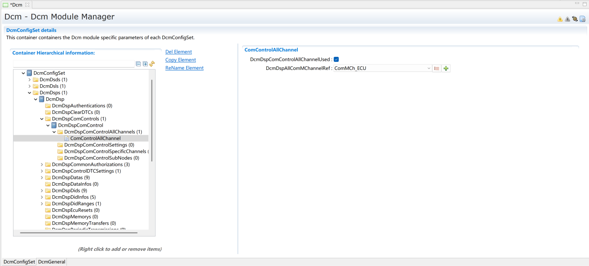Select the DcmConfigSet bottom tab
Viewport: 589px width, 266px height.
tap(19, 262)
